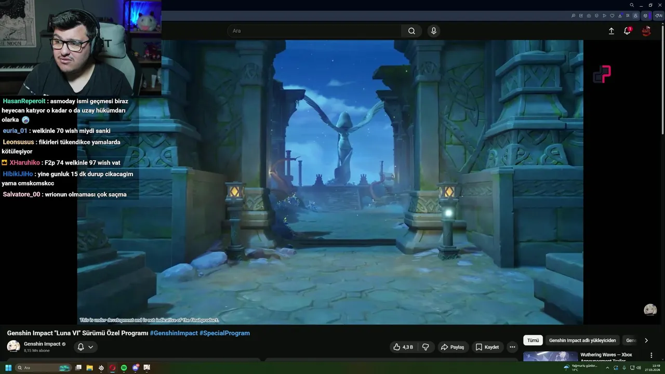Take a snapshot with camera toolbar icon

point(589,16)
